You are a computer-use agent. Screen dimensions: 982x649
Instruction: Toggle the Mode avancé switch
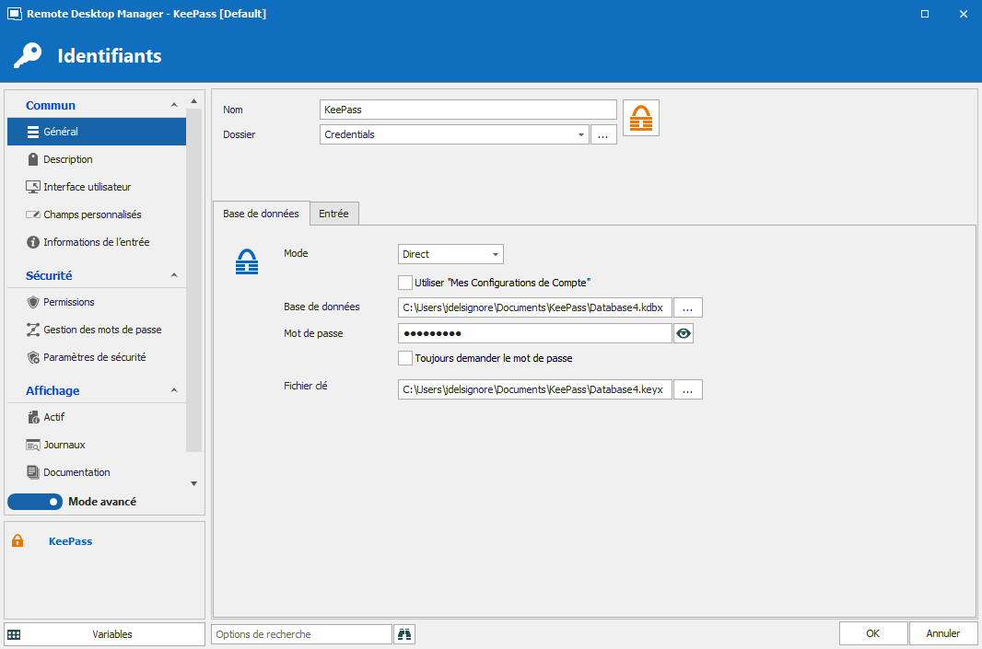35,502
